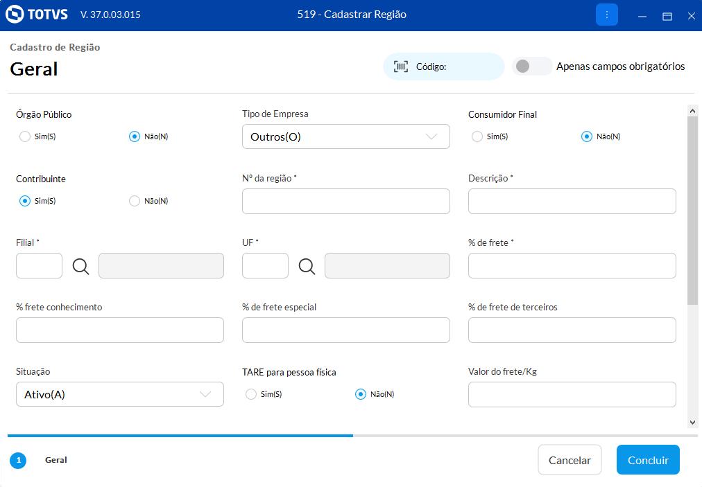The height and width of the screenshot is (487, 702).
Task: Click the Concluir button
Action: tap(648, 460)
